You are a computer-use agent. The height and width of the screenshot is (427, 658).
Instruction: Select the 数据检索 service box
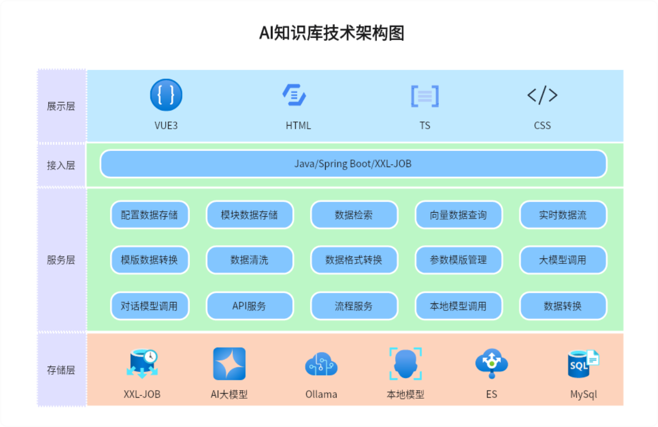[354, 215]
